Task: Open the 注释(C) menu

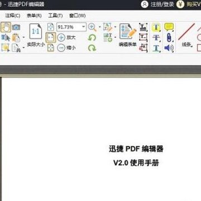Action: pyautogui.click(x=13, y=16)
